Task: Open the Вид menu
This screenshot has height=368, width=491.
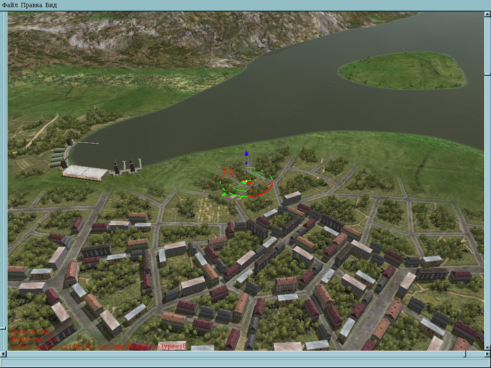Action: pos(51,5)
